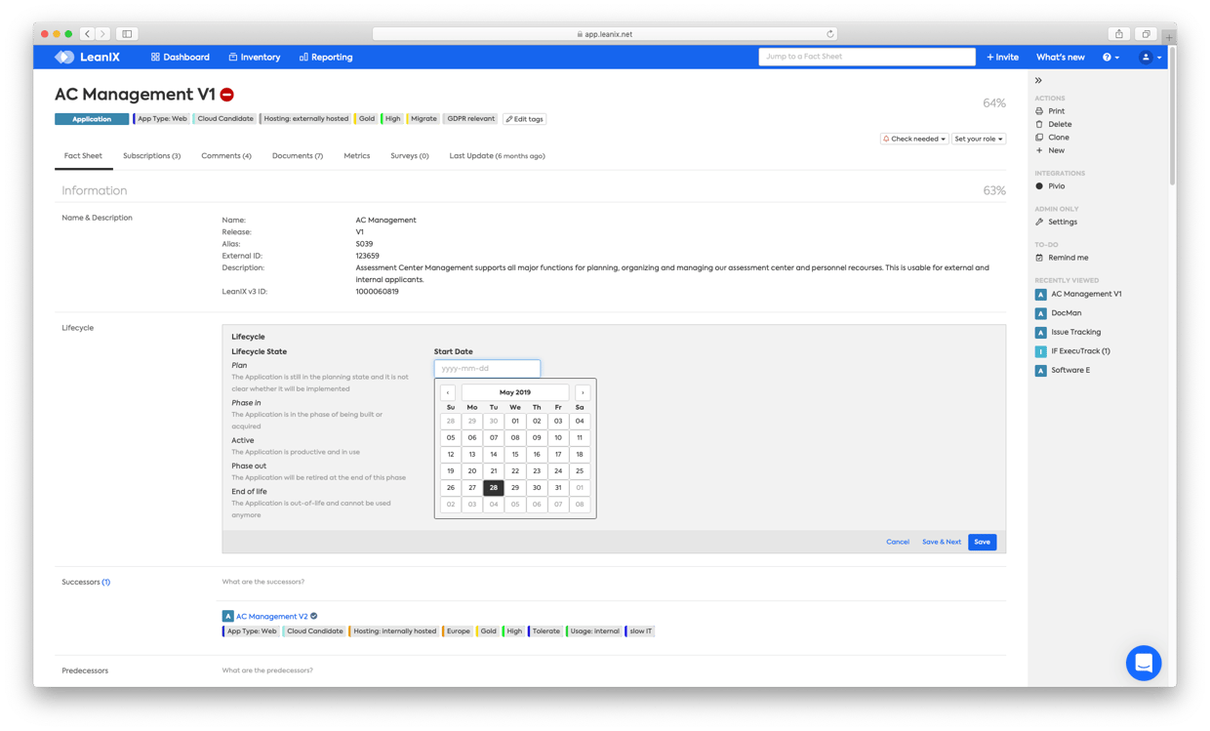Screen dimensions: 1210x731
Task: Delete this fact sheet
Action: (x=1060, y=123)
